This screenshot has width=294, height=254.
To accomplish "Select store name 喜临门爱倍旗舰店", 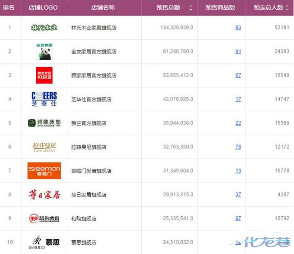I will [91, 171].
